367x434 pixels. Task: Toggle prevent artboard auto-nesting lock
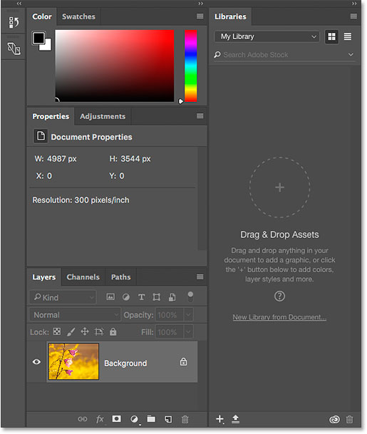coord(99,331)
